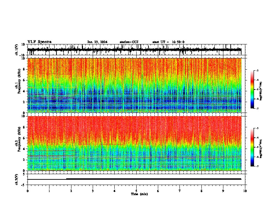Click time-axis tick label "1"
This screenshot has height=214, width=276.
click(49, 191)
